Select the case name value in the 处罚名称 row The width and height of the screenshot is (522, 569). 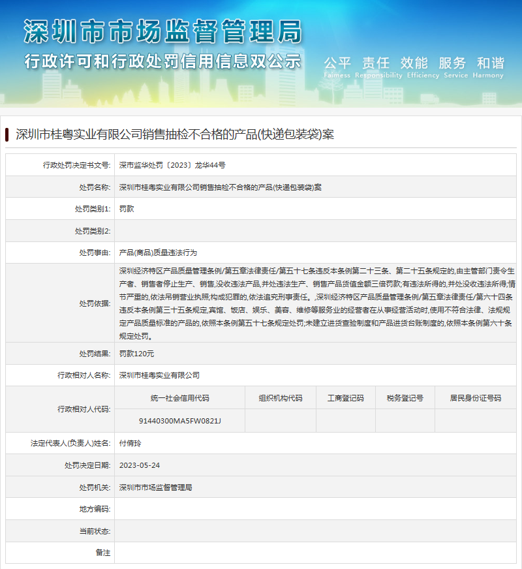coord(220,187)
